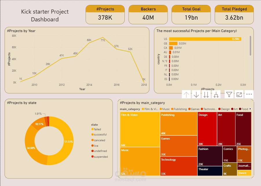Select the Music treemap tile
The width and height of the screenshot is (261, 186).
[x=140, y=161]
